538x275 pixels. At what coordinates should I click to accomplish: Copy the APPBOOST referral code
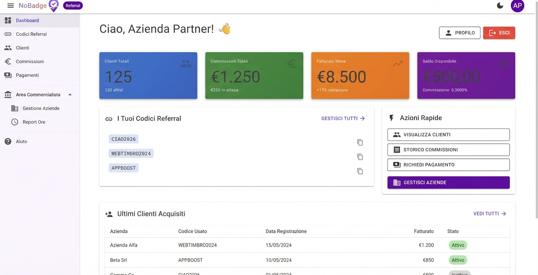pyautogui.click(x=360, y=171)
